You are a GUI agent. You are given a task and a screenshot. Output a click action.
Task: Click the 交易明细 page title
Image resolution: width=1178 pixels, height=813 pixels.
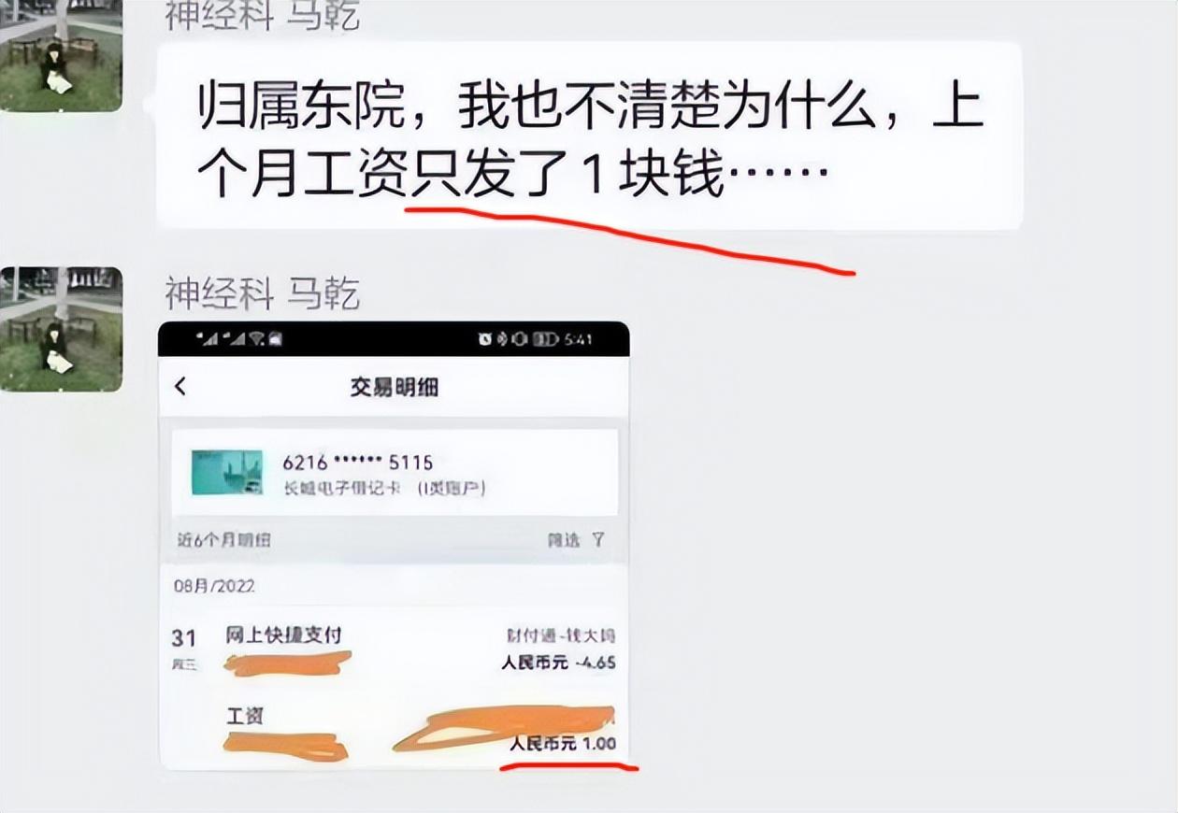394,387
